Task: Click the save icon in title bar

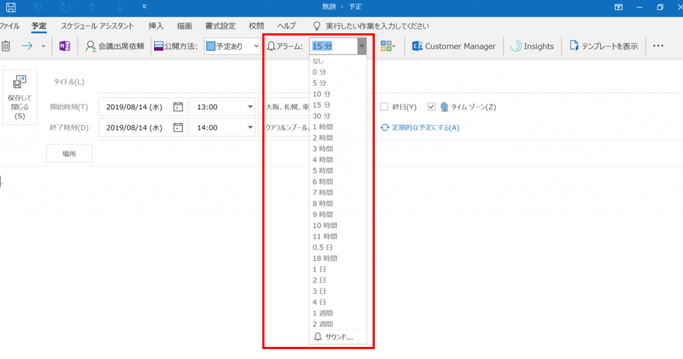Action: point(11,7)
